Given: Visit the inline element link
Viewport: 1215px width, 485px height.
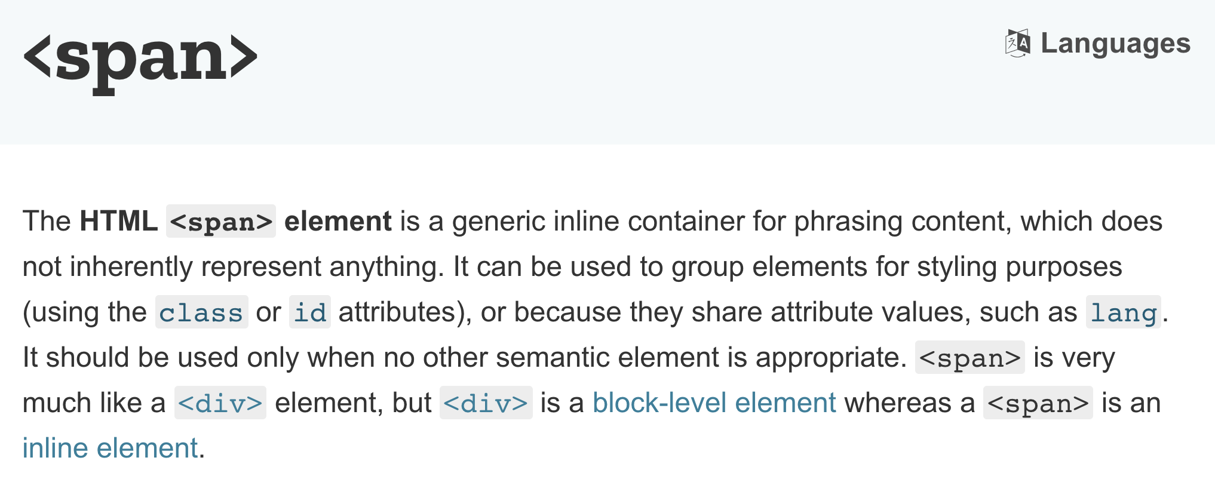Looking at the screenshot, I should (111, 448).
